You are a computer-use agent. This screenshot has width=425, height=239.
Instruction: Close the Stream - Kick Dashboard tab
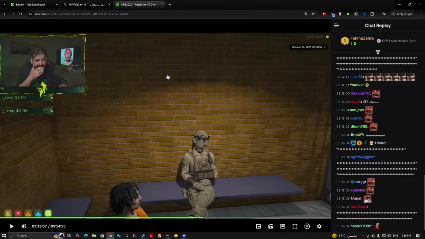pyautogui.click(x=56, y=5)
